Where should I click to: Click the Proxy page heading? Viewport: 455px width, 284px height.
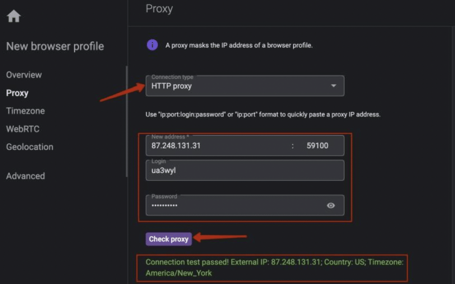pyautogui.click(x=160, y=9)
